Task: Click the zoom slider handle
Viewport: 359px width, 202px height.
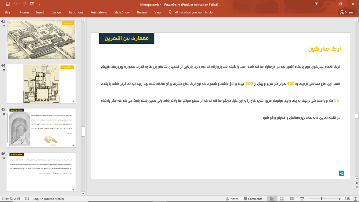Action: [x=321, y=199]
